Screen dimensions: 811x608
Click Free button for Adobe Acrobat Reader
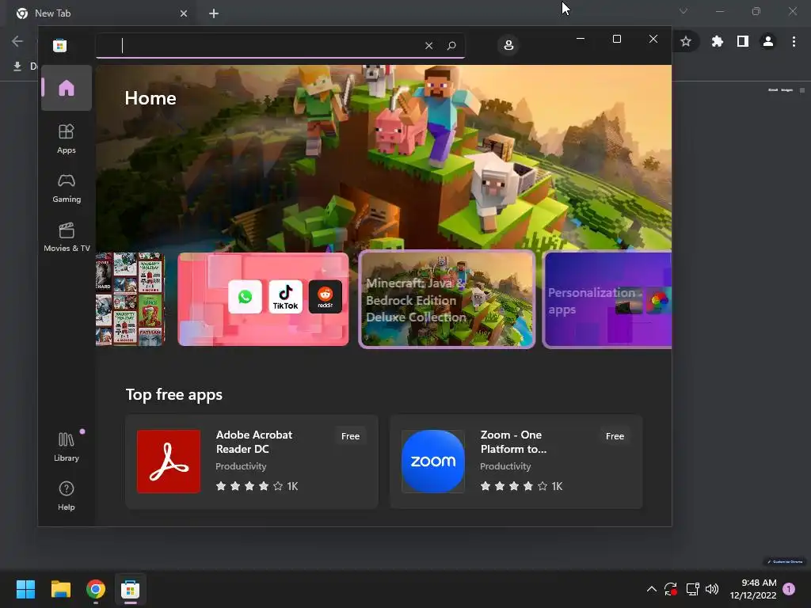[350, 436]
